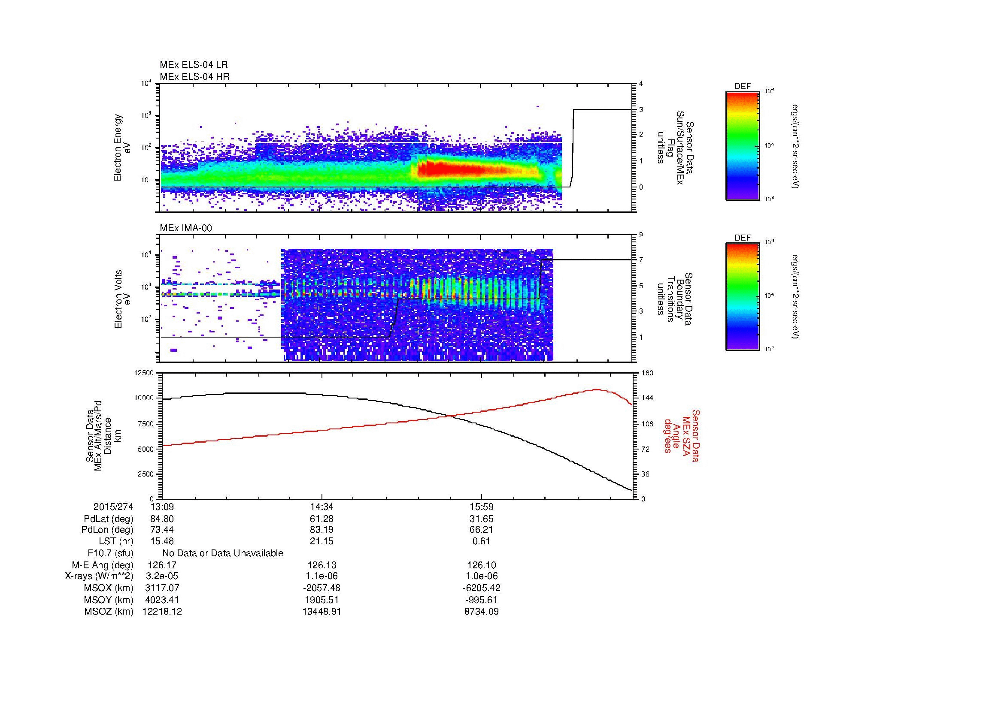Click the MSOX value '-6205.42'

[482, 588]
